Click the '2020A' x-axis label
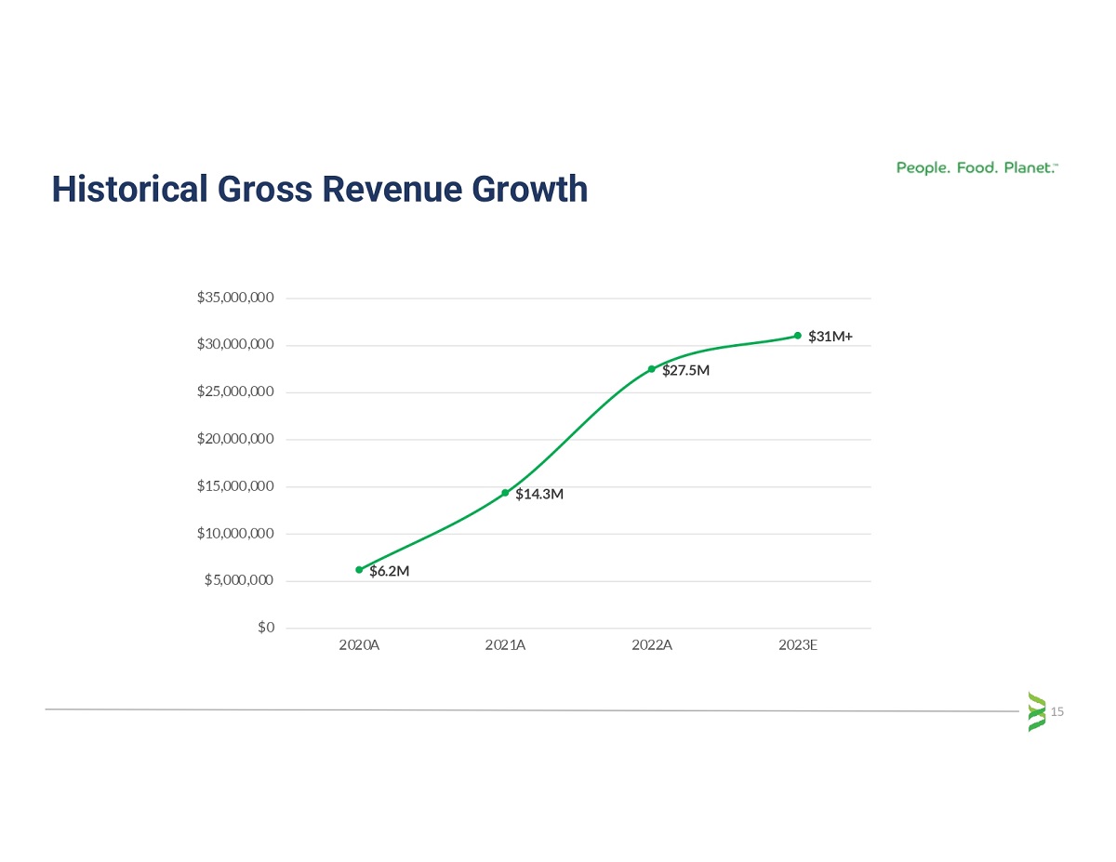 [359, 644]
